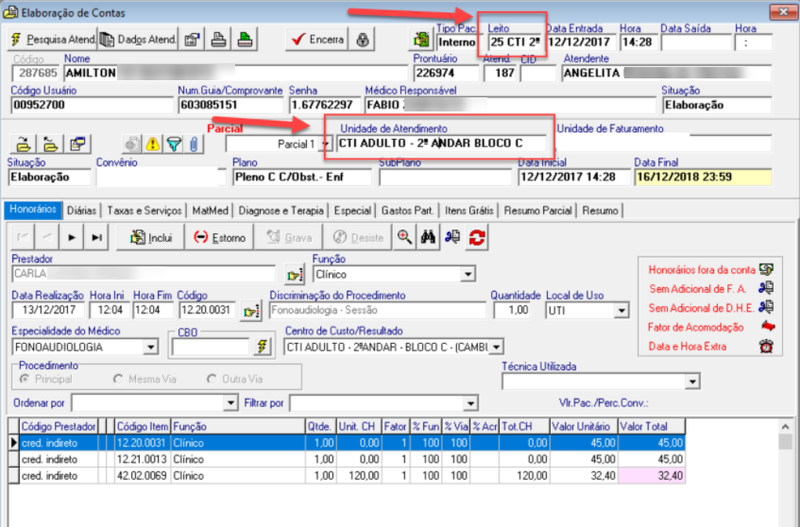
Task: Expand the Parcial 1 dropdown
Action: tap(325, 144)
